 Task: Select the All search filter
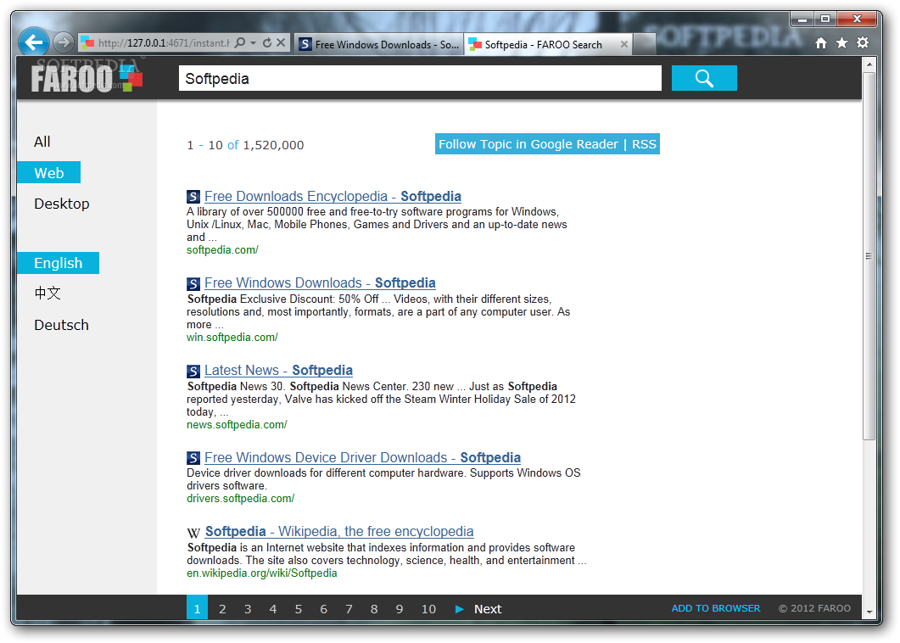tap(42, 142)
